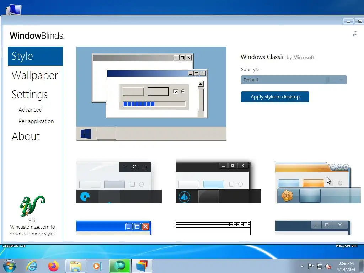364x273 pixels.
Task: Select the Style section
Action: [35, 56]
